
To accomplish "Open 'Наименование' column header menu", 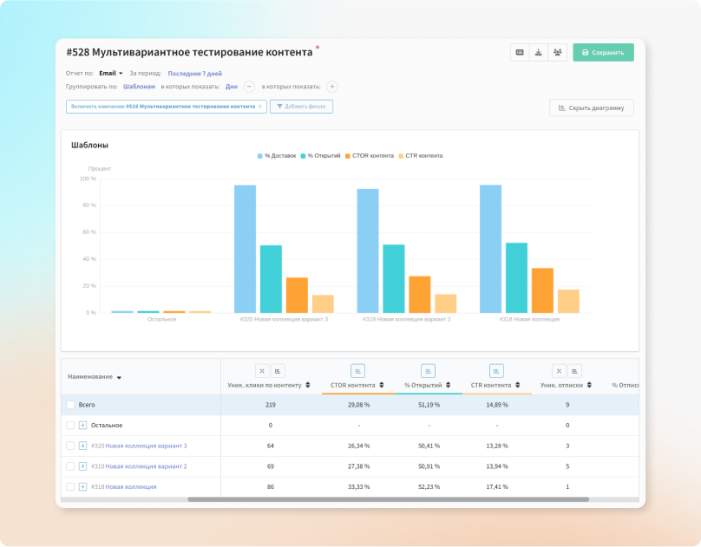I will [x=119, y=378].
